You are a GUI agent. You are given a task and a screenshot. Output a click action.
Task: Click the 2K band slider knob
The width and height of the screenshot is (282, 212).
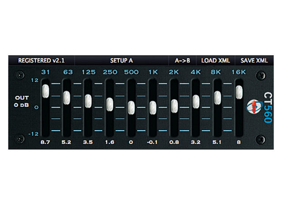(x=174, y=106)
